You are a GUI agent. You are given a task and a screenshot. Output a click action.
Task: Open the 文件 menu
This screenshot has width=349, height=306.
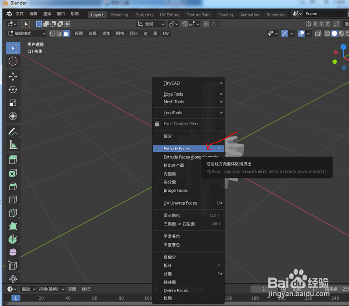(20, 14)
